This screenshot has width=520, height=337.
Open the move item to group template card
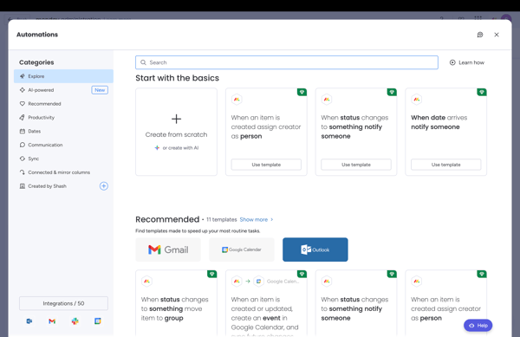tap(177, 303)
